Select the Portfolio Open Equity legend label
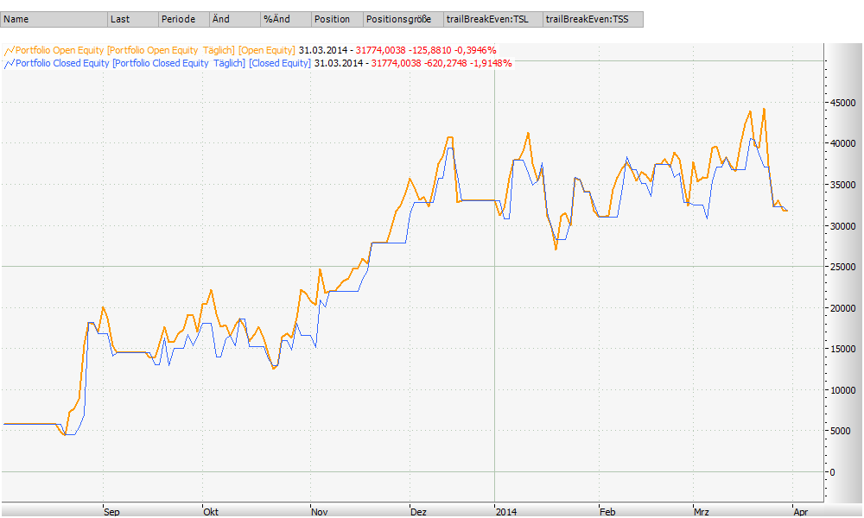The image size is (864, 518). [x=60, y=50]
